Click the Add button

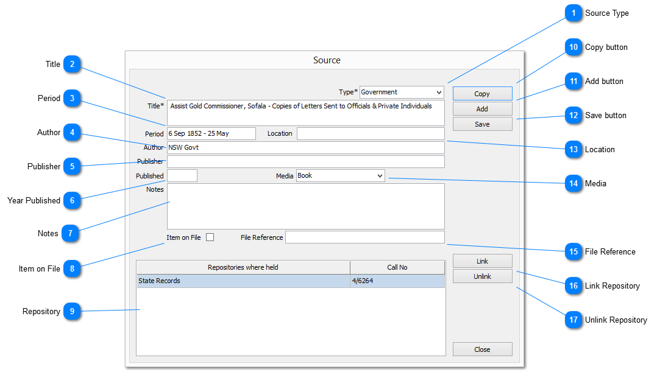482,109
